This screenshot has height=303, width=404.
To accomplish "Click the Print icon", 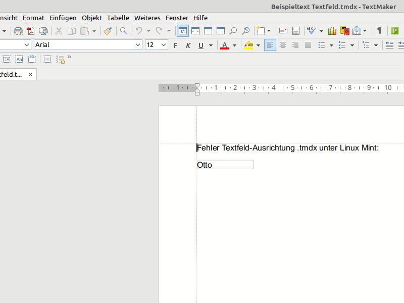I will 18,31.
